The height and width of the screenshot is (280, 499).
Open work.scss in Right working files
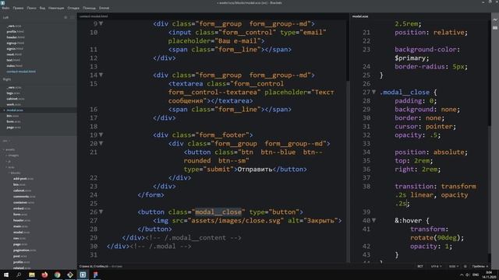click(14, 104)
